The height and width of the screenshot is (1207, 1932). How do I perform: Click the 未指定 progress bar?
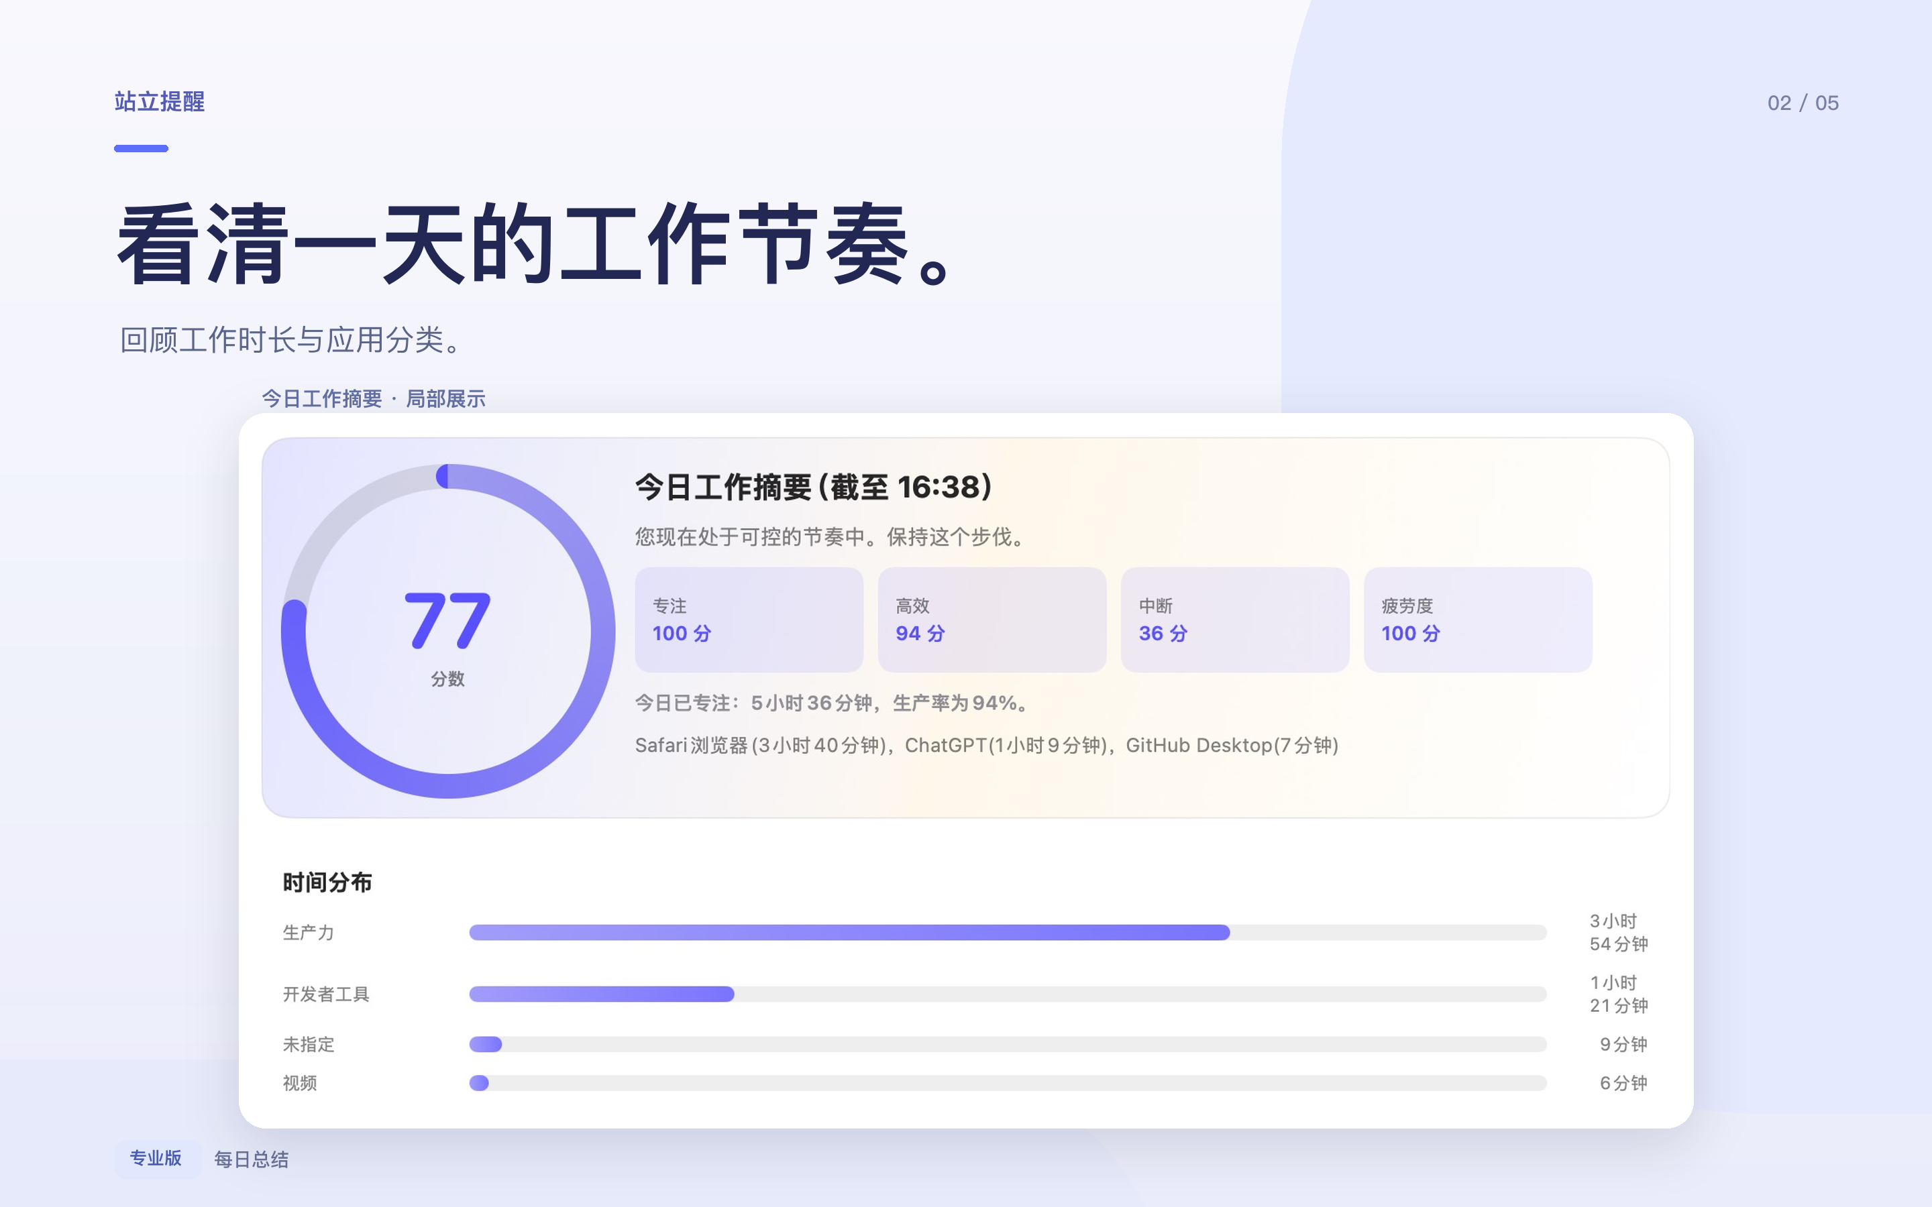pyautogui.click(x=1008, y=1044)
